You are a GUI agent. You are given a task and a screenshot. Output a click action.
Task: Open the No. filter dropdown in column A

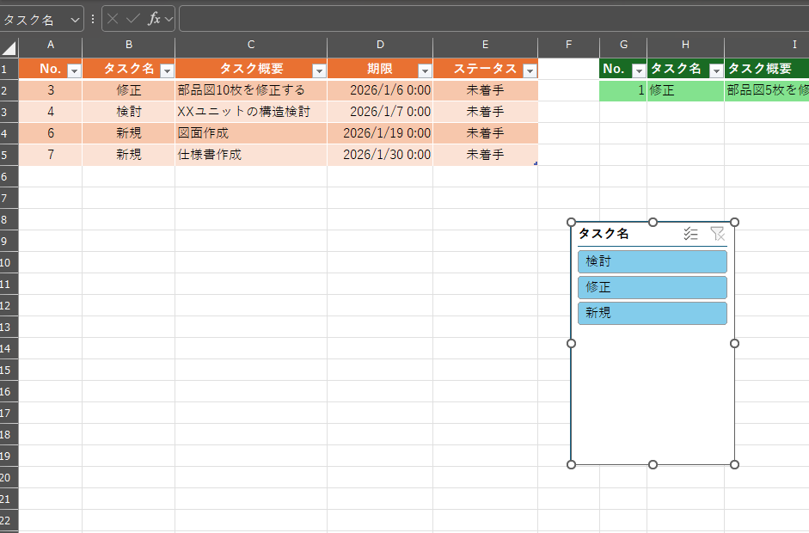pos(73,70)
